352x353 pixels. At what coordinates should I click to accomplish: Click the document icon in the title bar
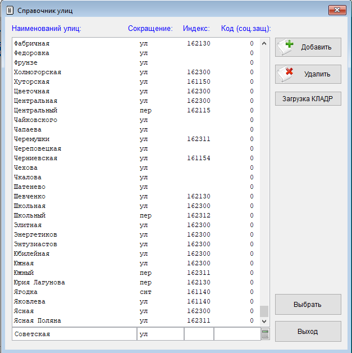[x=9, y=10]
